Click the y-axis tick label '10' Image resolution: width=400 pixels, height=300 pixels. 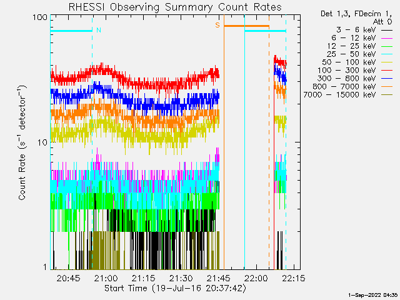click(42, 142)
